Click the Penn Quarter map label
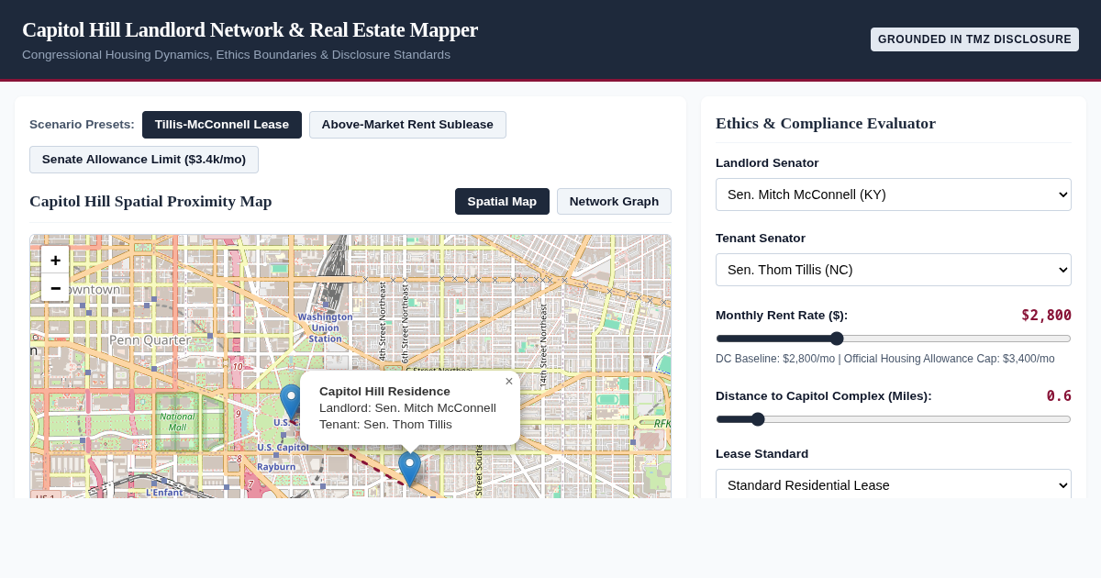This screenshot has height=578, width=1101. click(150, 340)
